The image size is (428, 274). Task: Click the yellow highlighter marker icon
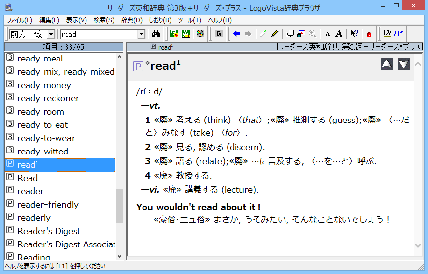(x=275, y=34)
